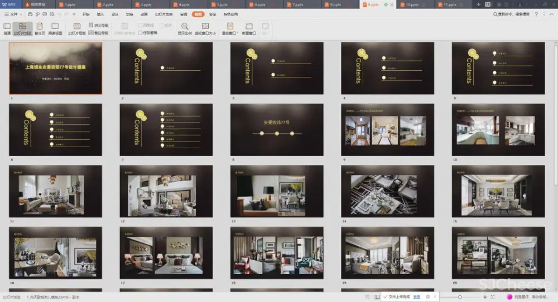Switch to Reading View (阅读视图)
Image resolution: width=558 pixels, height=302 pixels.
[x=55, y=28]
